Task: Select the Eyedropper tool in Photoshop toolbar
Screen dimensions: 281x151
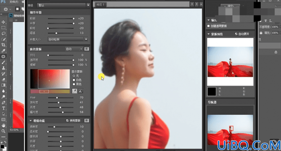Action: point(3,51)
